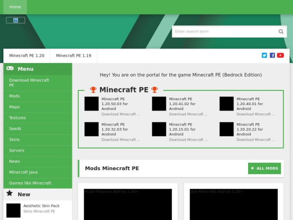This screenshot has height=220, width=293.
Task: Open Minecraft PE 1.20.20.22 for Android link
Action: [x=250, y=129]
